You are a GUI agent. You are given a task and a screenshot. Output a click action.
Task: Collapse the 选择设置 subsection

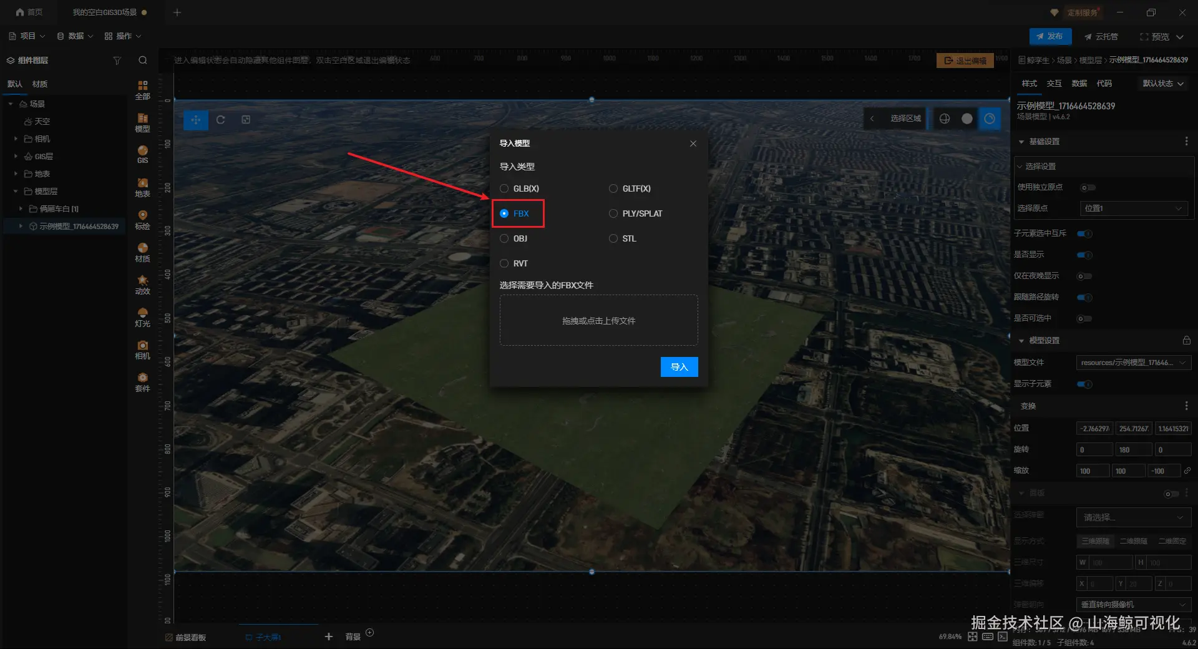1020,167
